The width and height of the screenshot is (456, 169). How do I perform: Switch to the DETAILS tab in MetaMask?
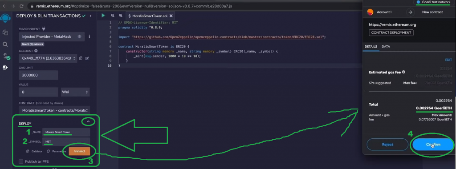point(371,46)
